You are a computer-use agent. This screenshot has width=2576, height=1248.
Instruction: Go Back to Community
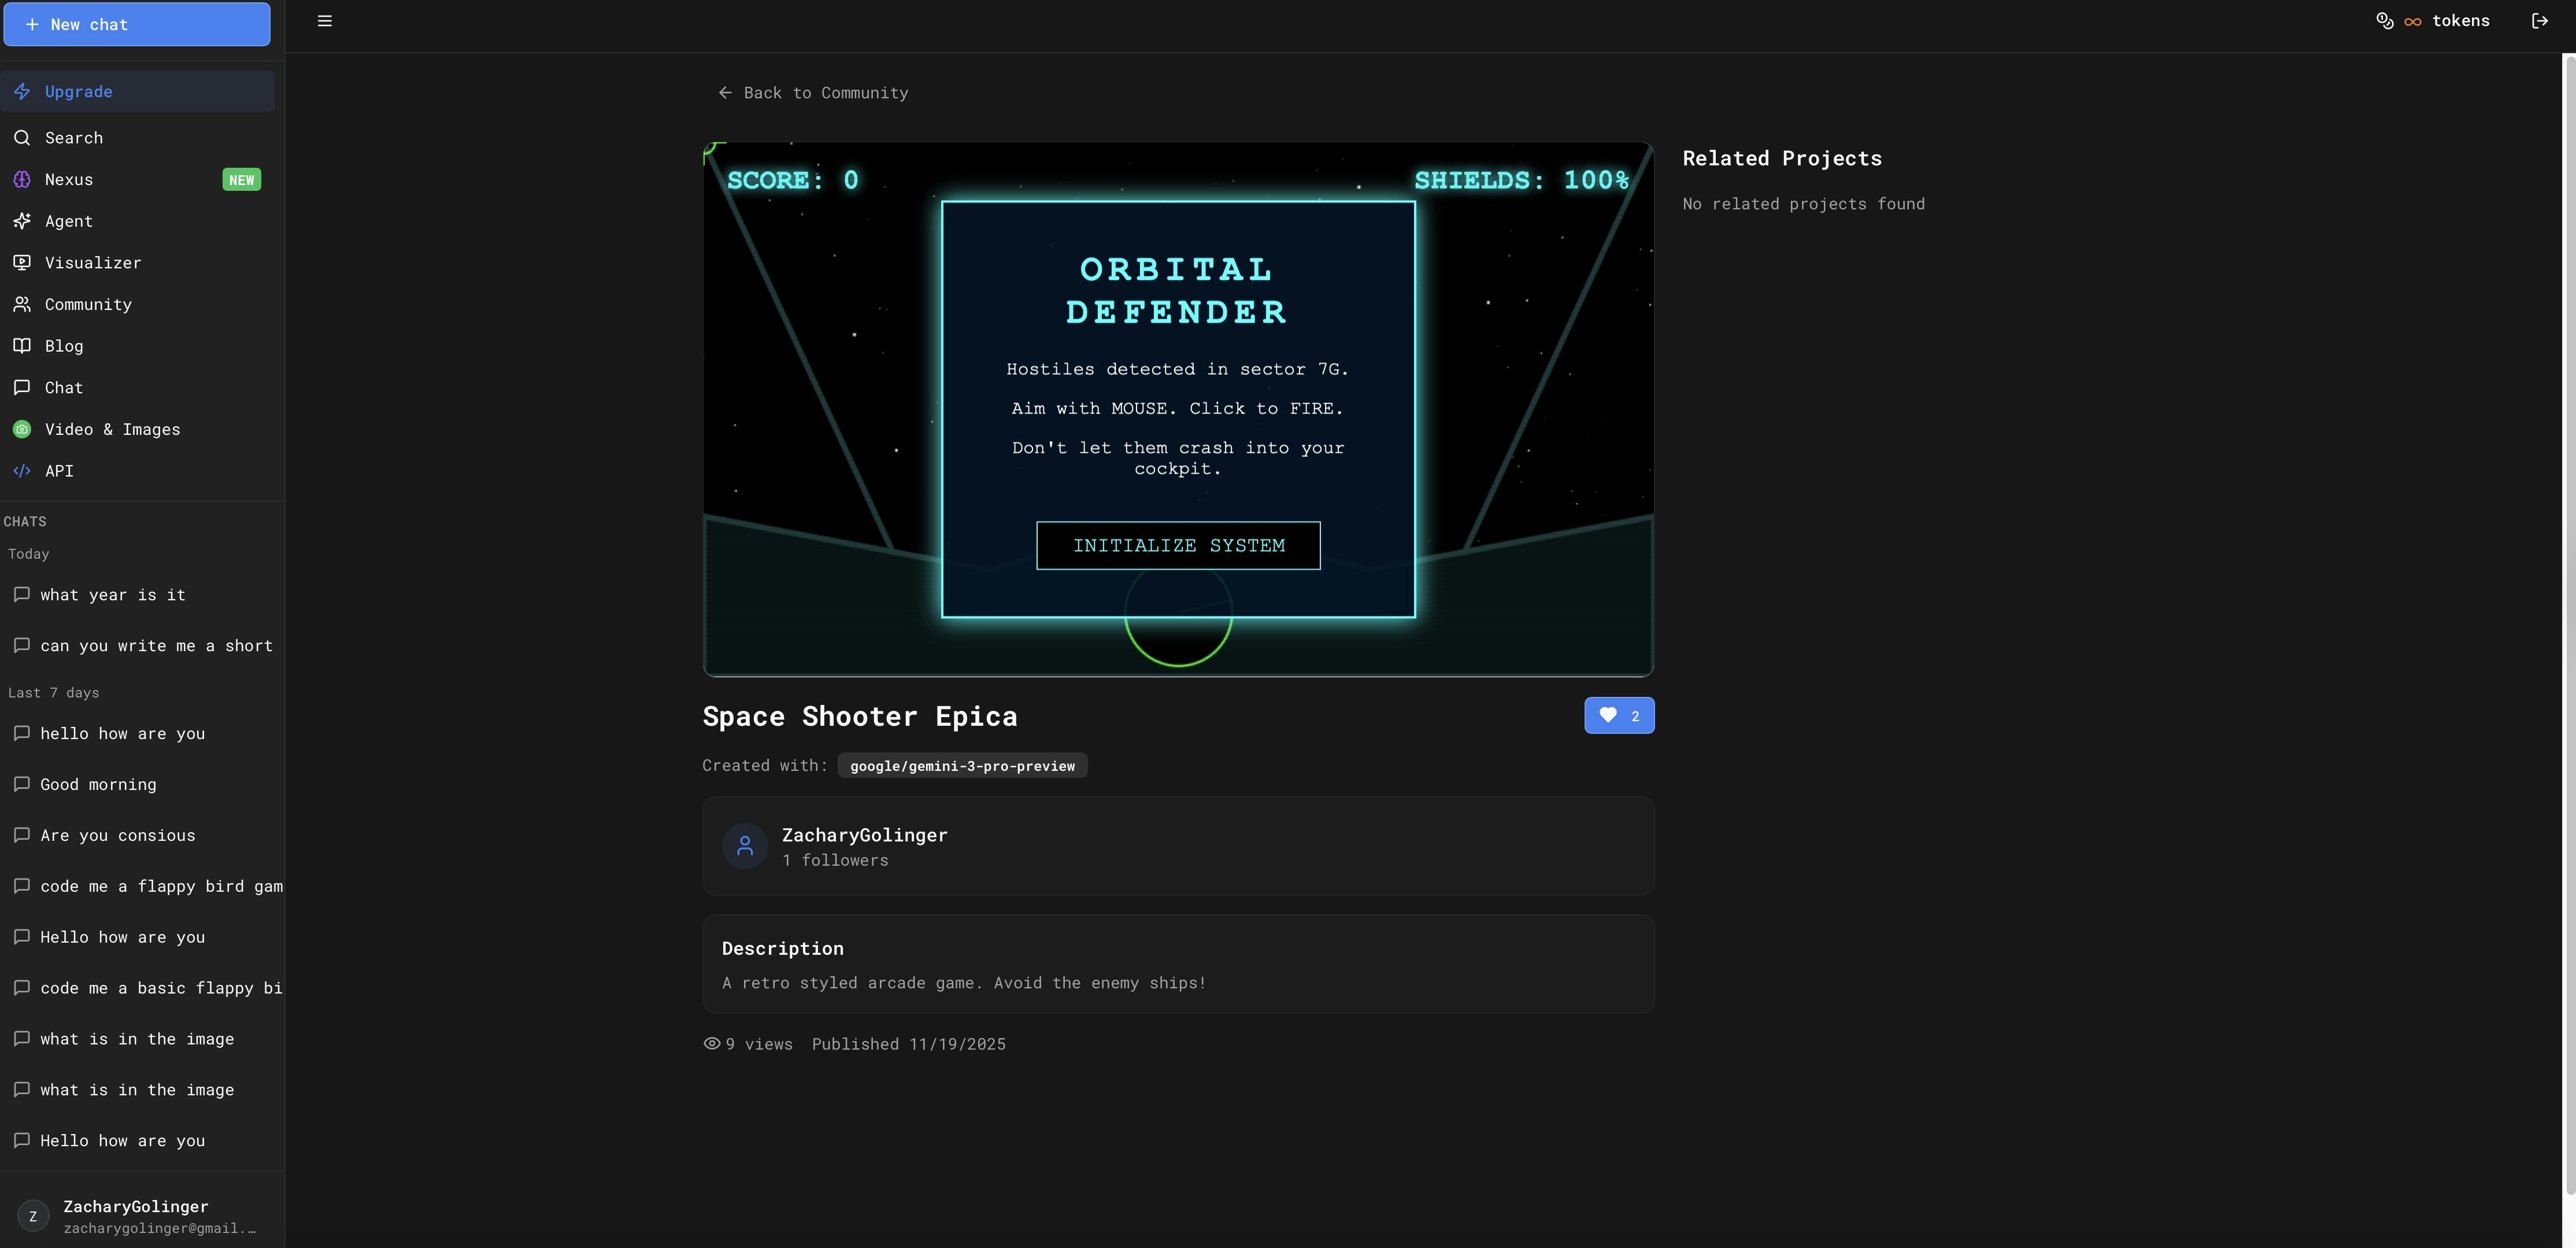[x=813, y=92]
